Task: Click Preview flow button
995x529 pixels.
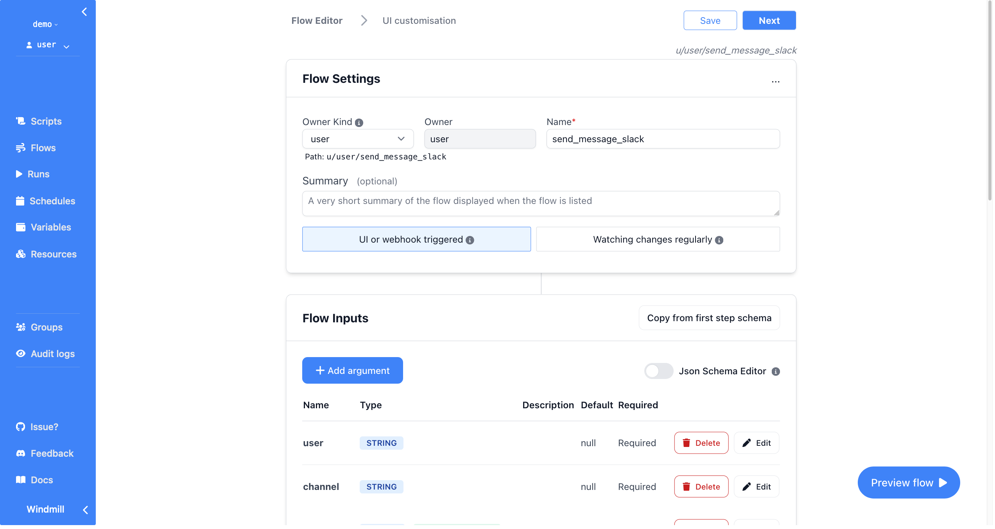Action: click(x=911, y=483)
